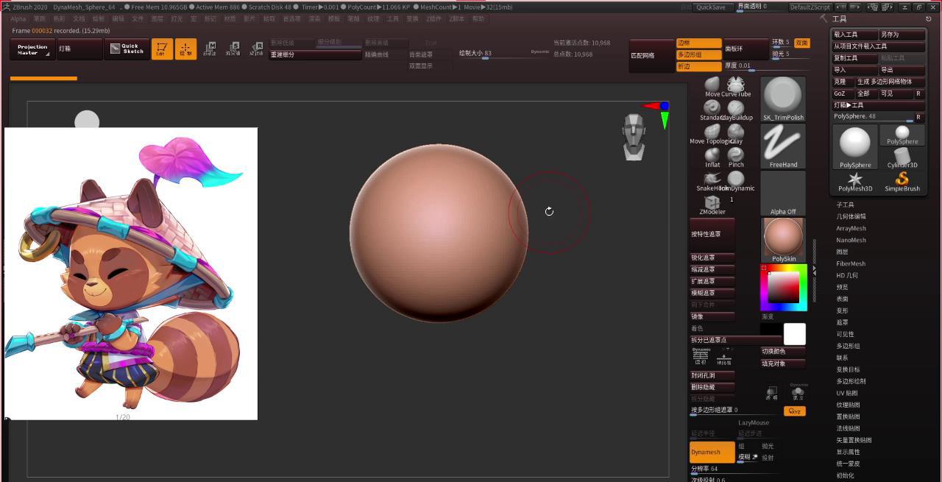This screenshot has width=942, height=482.
Task: Expand the 子工具 subpalette
Action: click(x=845, y=205)
